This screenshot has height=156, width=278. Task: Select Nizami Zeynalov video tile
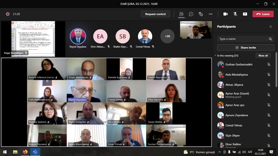point(47,135)
